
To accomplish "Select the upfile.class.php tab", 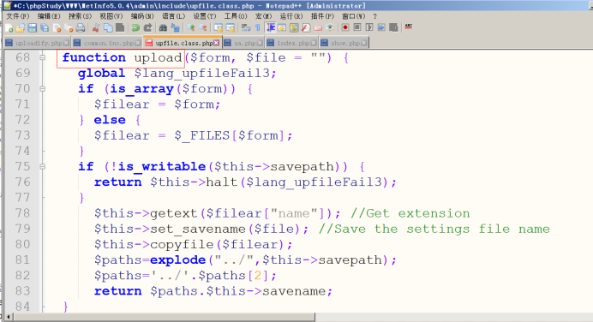I will [x=183, y=43].
